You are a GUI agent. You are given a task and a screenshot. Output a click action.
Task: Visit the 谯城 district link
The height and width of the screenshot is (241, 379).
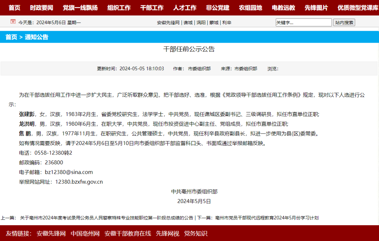point(188,23)
